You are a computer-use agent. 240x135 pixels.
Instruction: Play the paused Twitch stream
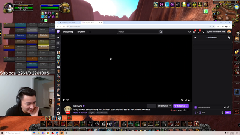[x=64, y=100]
